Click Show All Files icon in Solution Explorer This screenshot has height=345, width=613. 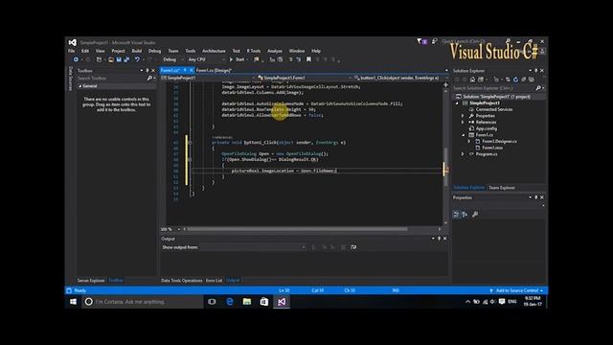[532, 80]
